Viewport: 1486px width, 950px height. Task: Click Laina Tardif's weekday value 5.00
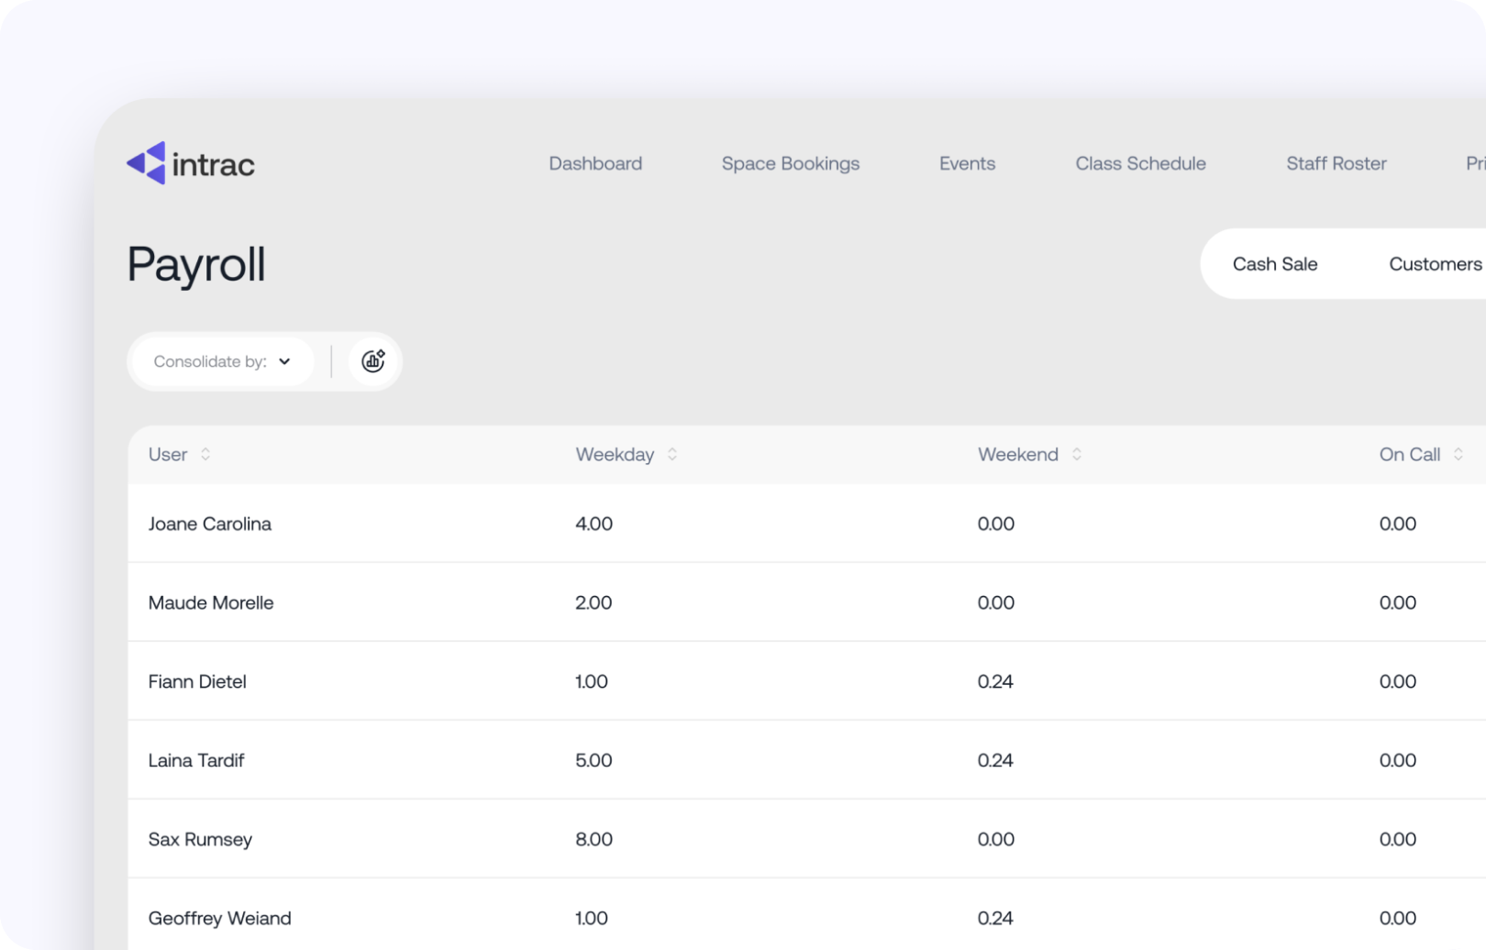pyautogui.click(x=593, y=760)
